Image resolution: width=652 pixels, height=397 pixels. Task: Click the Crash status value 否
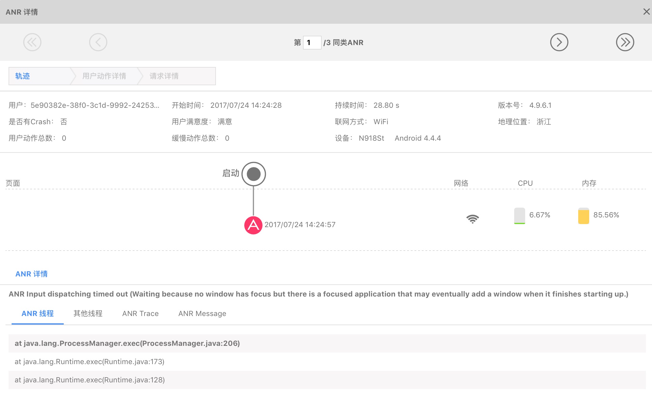coord(64,122)
